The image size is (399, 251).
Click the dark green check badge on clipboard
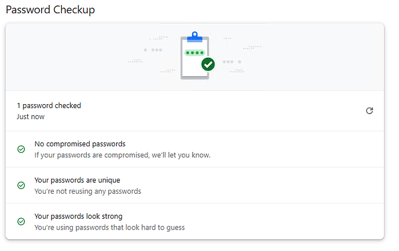[x=208, y=64]
